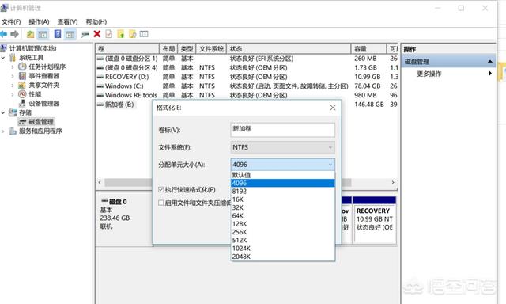Choose 8192 from allocation size list
506x304 pixels.
pyautogui.click(x=283, y=192)
